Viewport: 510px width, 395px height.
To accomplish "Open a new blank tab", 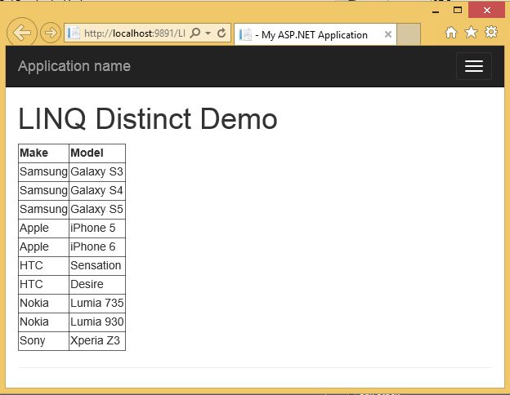I will [409, 34].
